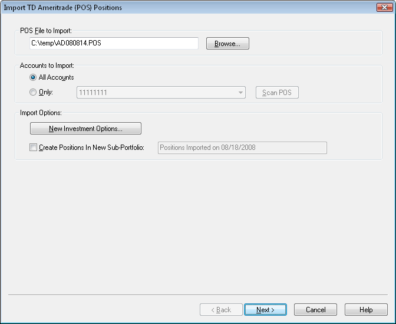396x324 pixels.
Task: Click the dialog title bar text
Action: 63,6
